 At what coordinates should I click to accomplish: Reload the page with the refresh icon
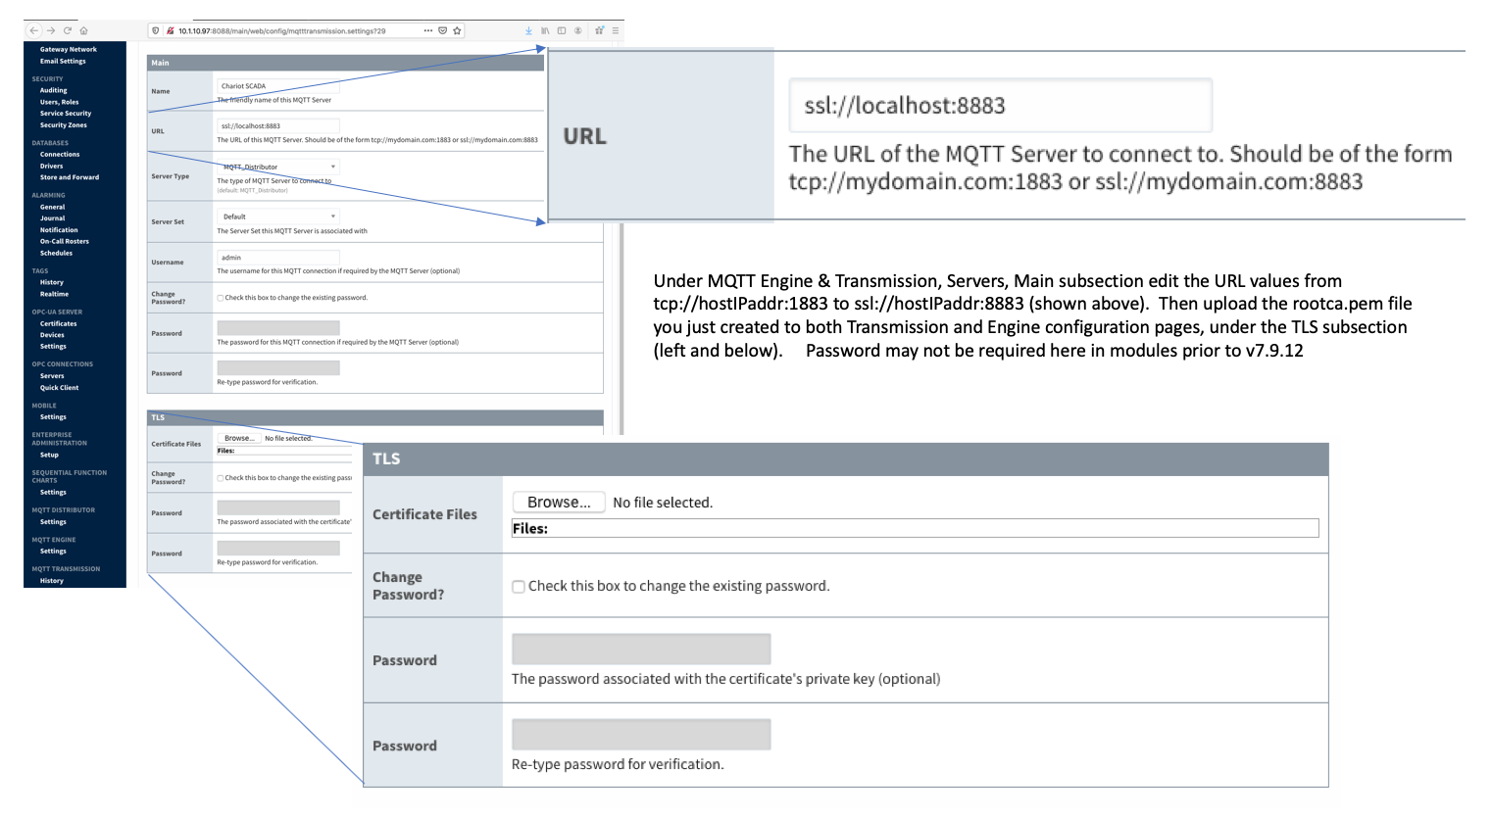click(x=68, y=30)
